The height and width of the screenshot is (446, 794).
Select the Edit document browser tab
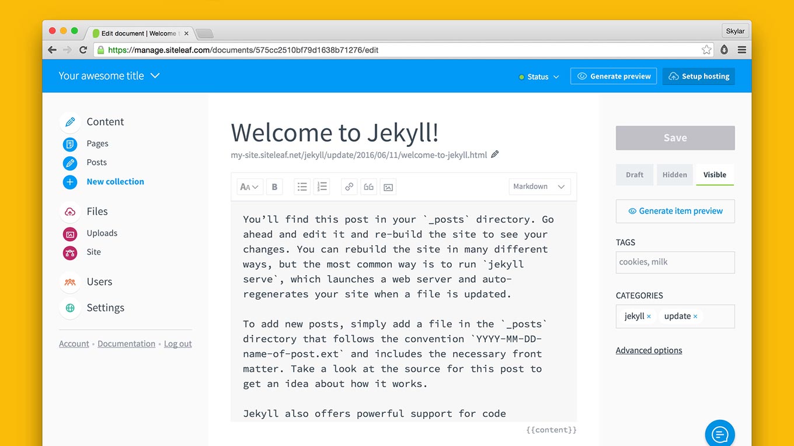click(140, 33)
